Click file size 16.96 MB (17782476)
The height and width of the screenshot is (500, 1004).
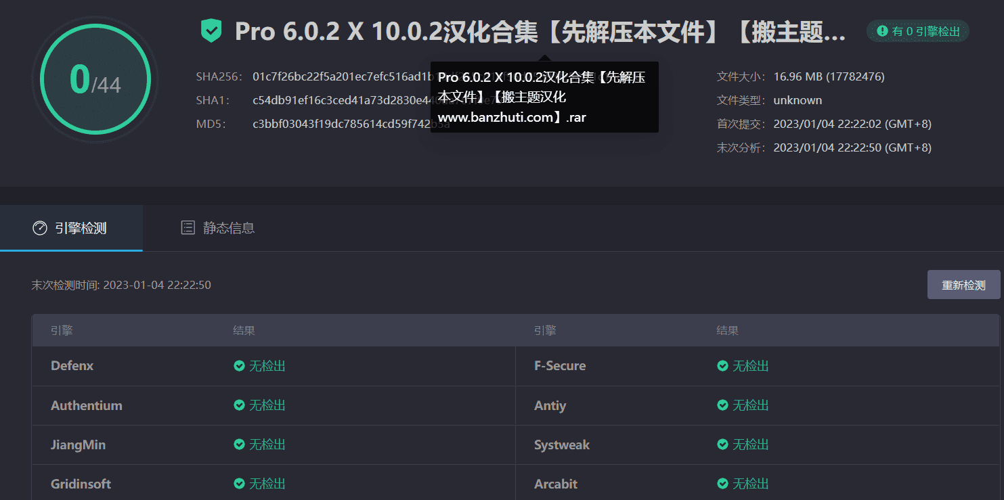point(829,76)
